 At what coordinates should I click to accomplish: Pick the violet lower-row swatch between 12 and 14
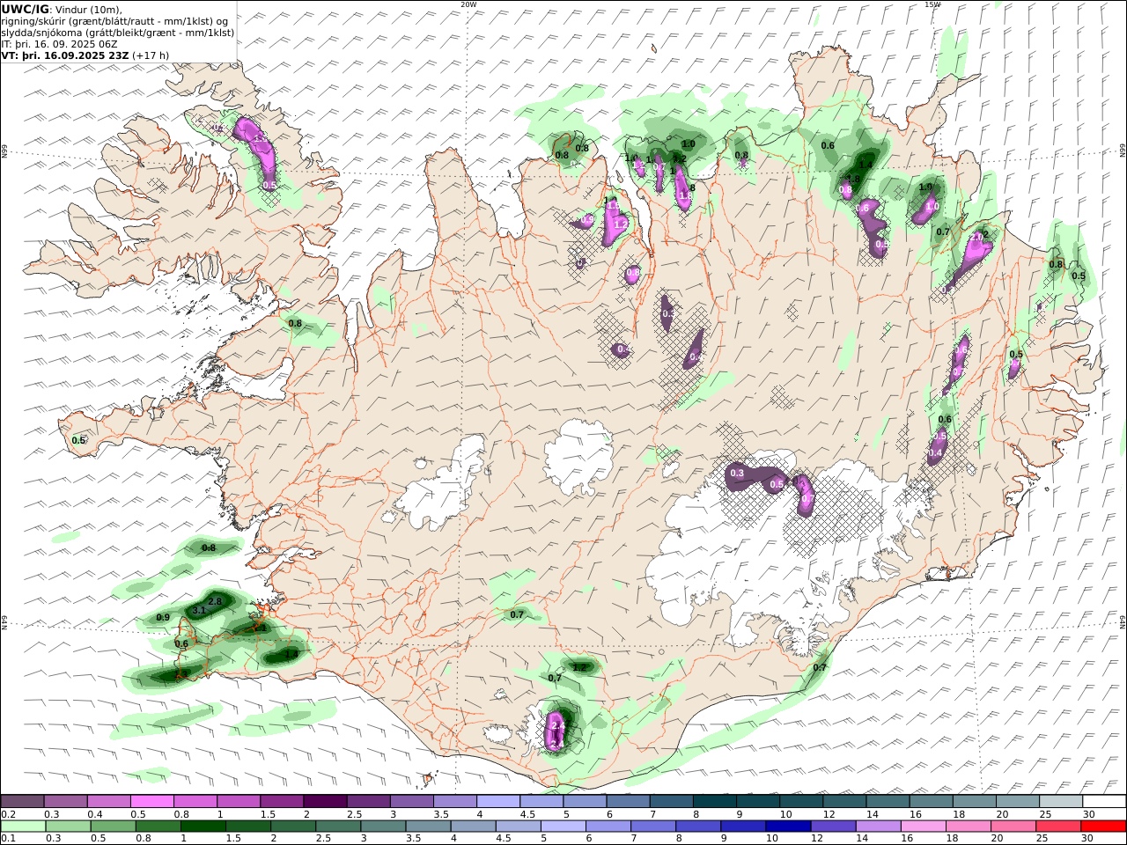point(832,827)
